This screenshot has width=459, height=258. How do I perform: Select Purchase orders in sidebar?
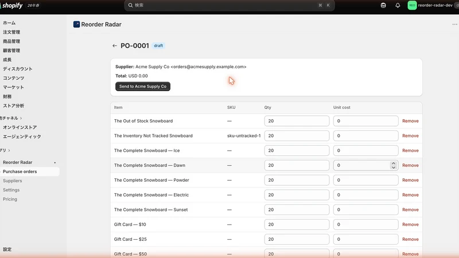20,171
